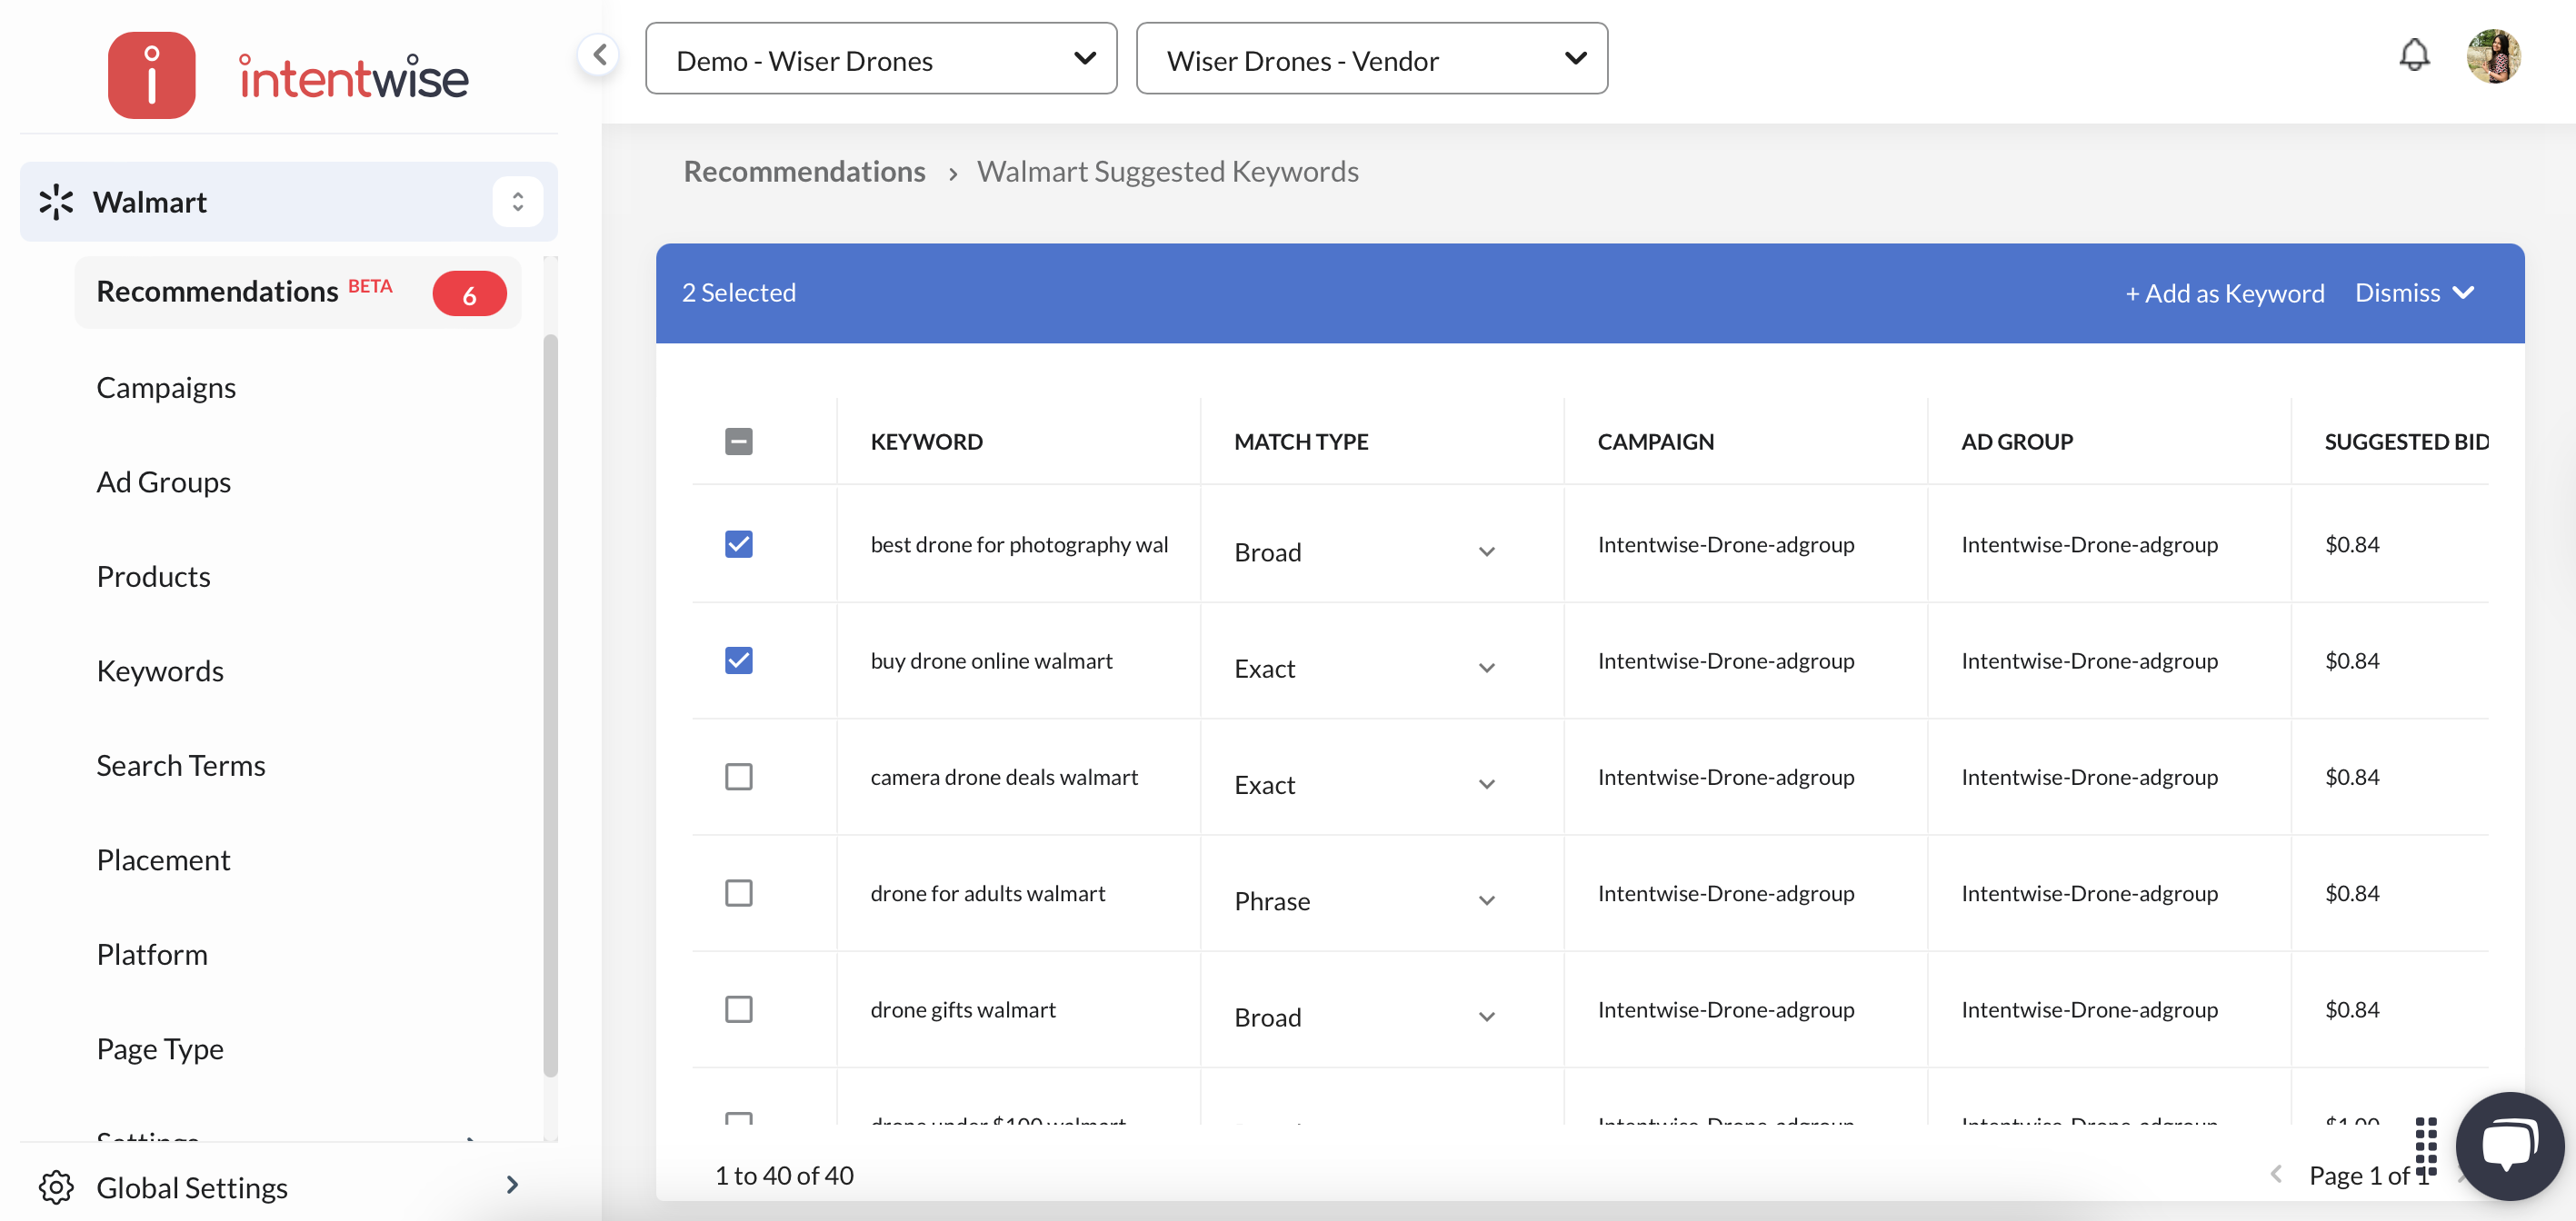Screen dimensions: 2576x1221
Task: Click + Add as Keyword
Action: click(x=2225, y=293)
